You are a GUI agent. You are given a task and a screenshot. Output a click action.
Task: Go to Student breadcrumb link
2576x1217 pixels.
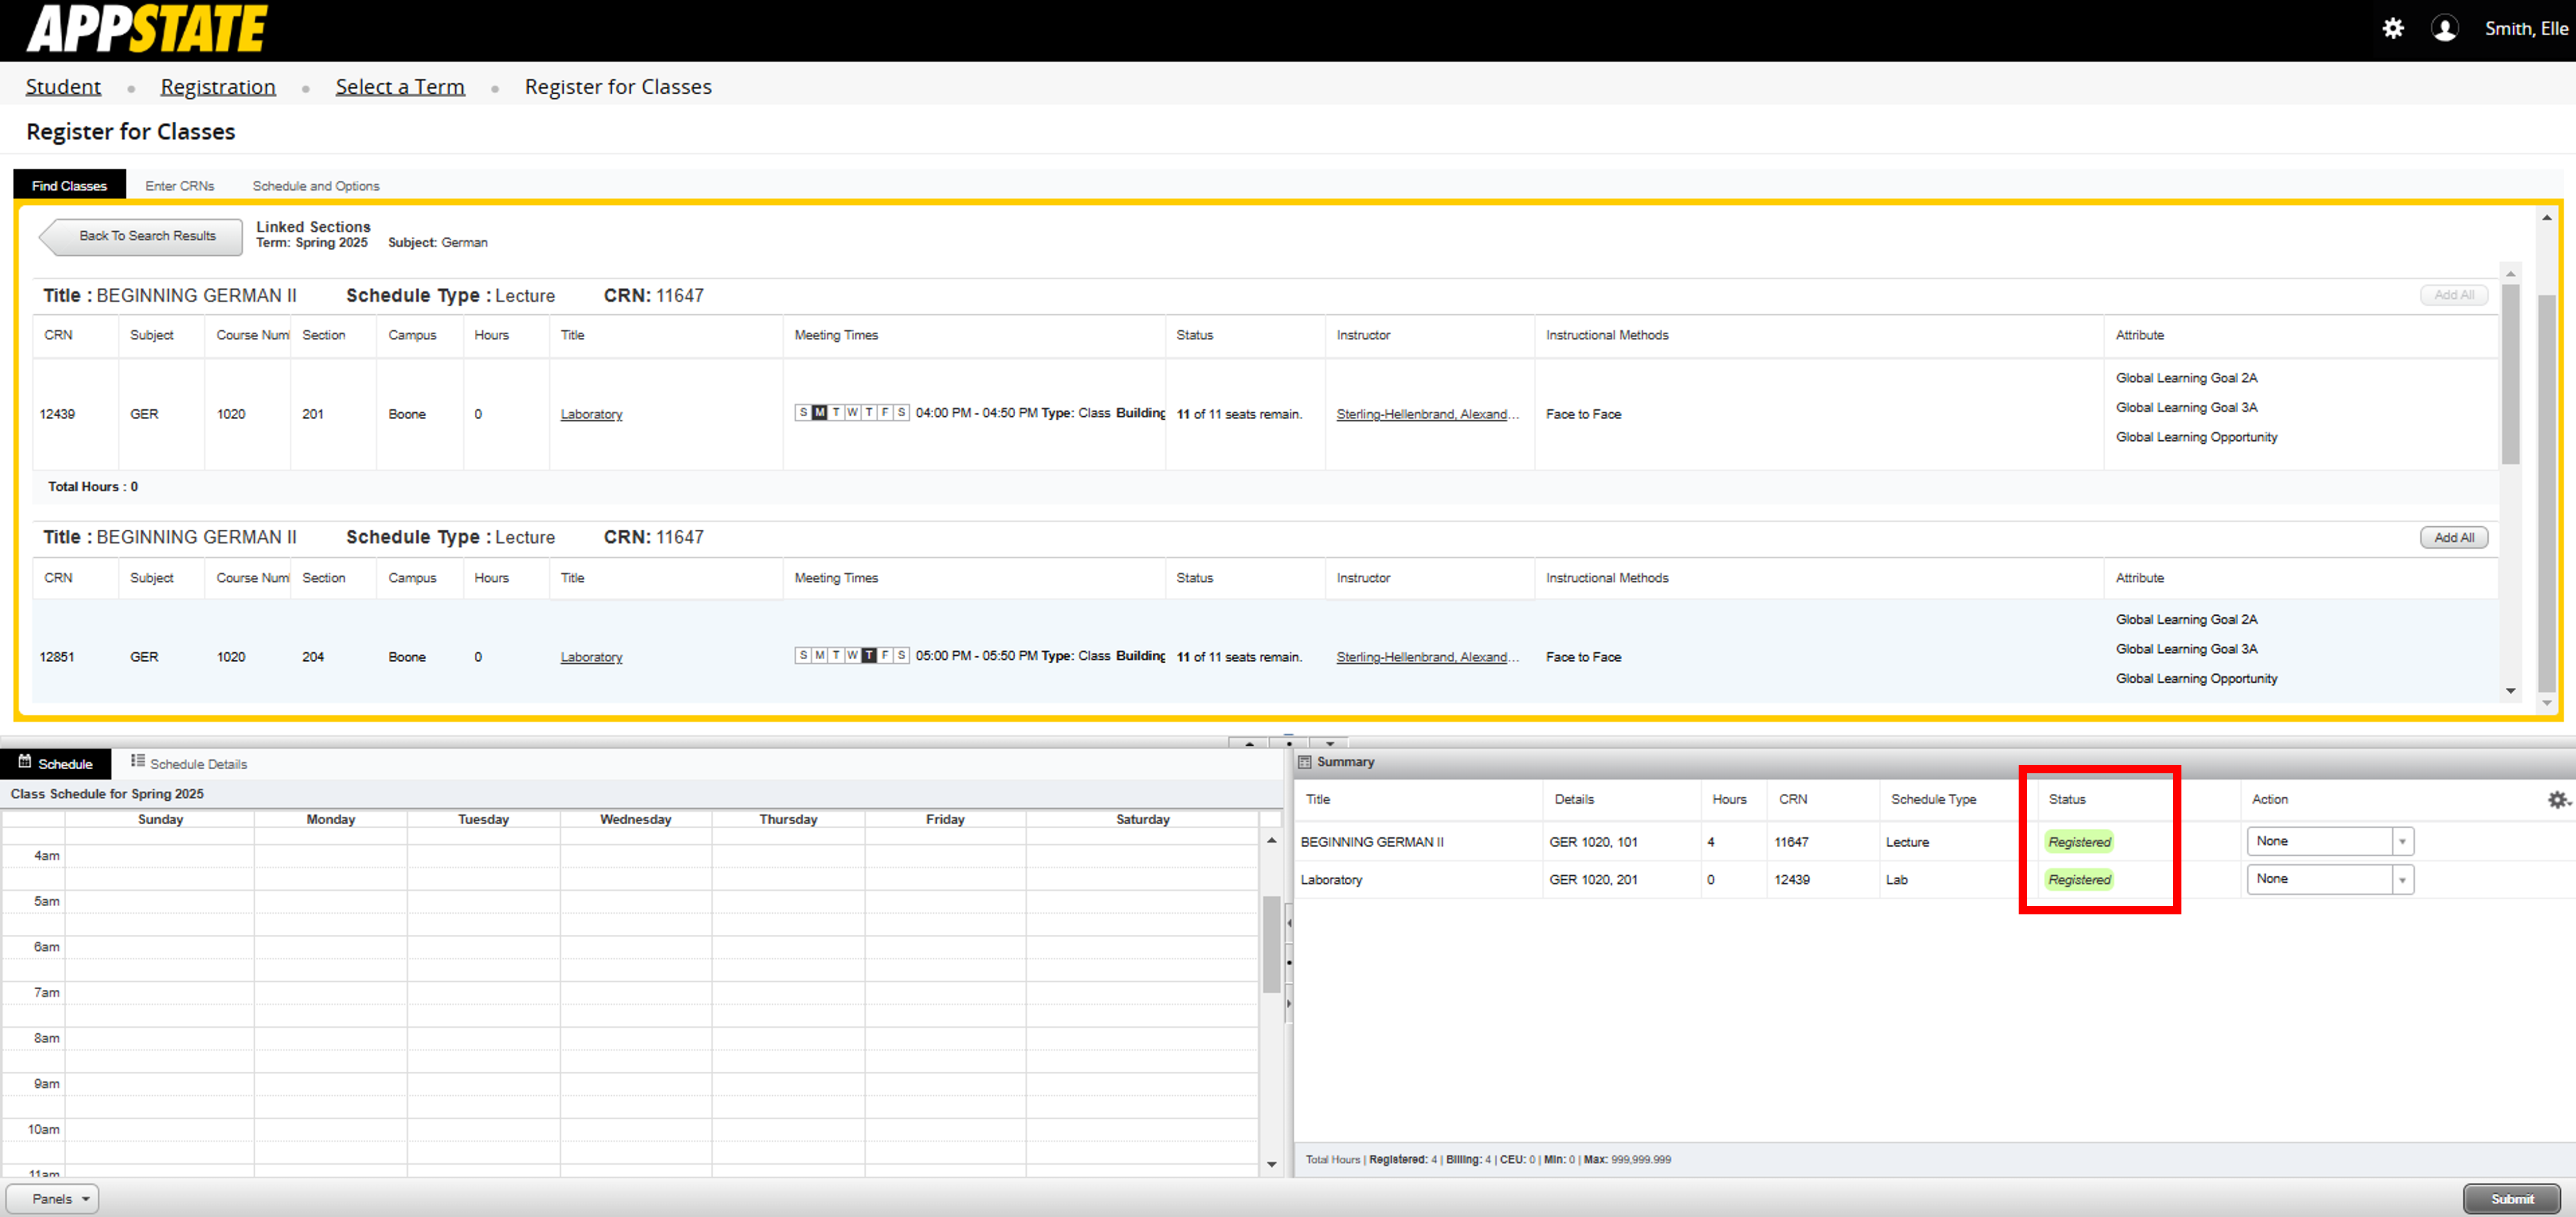63,87
